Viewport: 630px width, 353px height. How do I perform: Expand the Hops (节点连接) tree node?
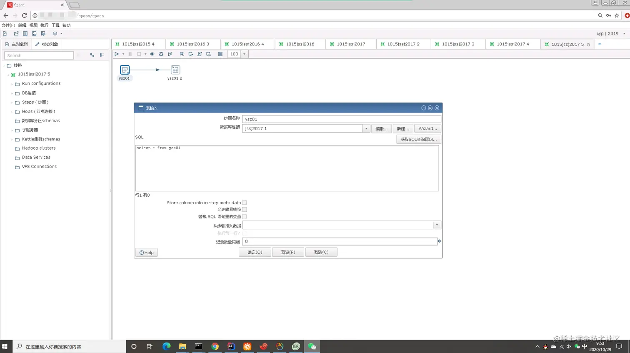click(12, 112)
